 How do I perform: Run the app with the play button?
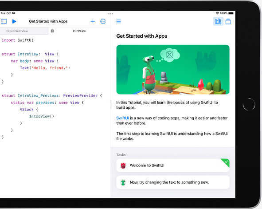14,21
